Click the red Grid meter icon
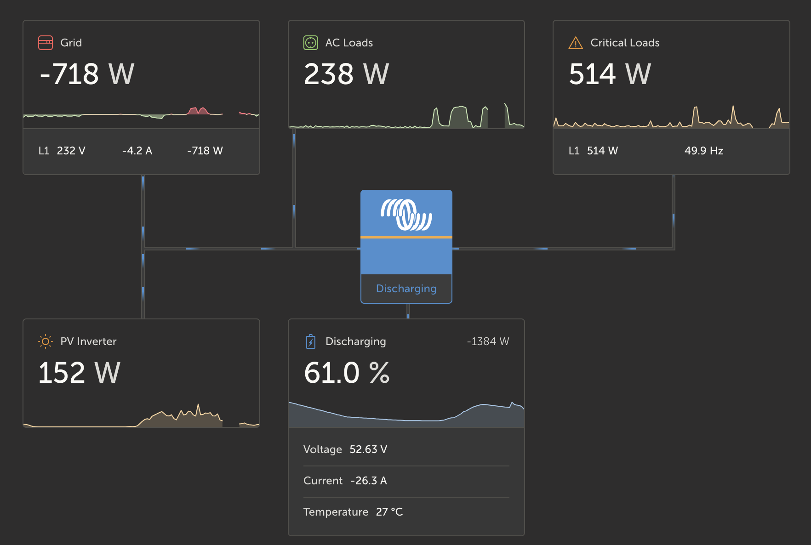 (x=46, y=43)
